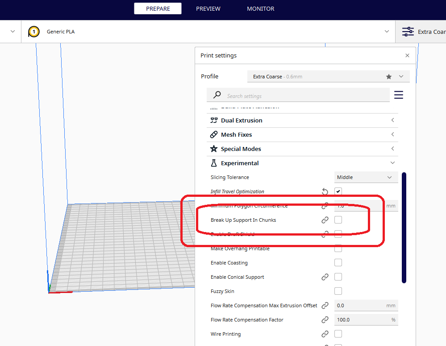Open the settings visibility hamburger menu
The height and width of the screenshot is (346, 446).
click(399, 95)
